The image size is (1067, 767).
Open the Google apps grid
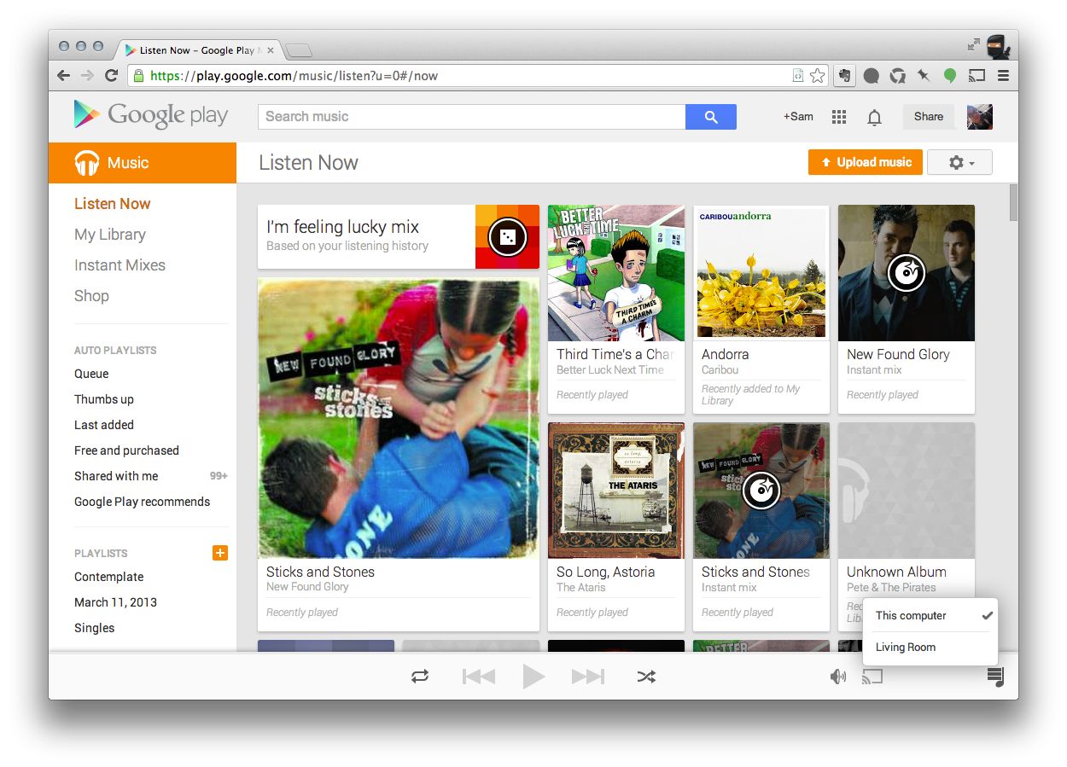point(839,117)
